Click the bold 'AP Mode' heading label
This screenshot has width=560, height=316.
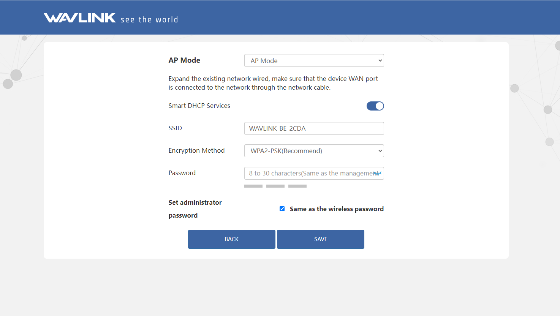pos(184,60)
